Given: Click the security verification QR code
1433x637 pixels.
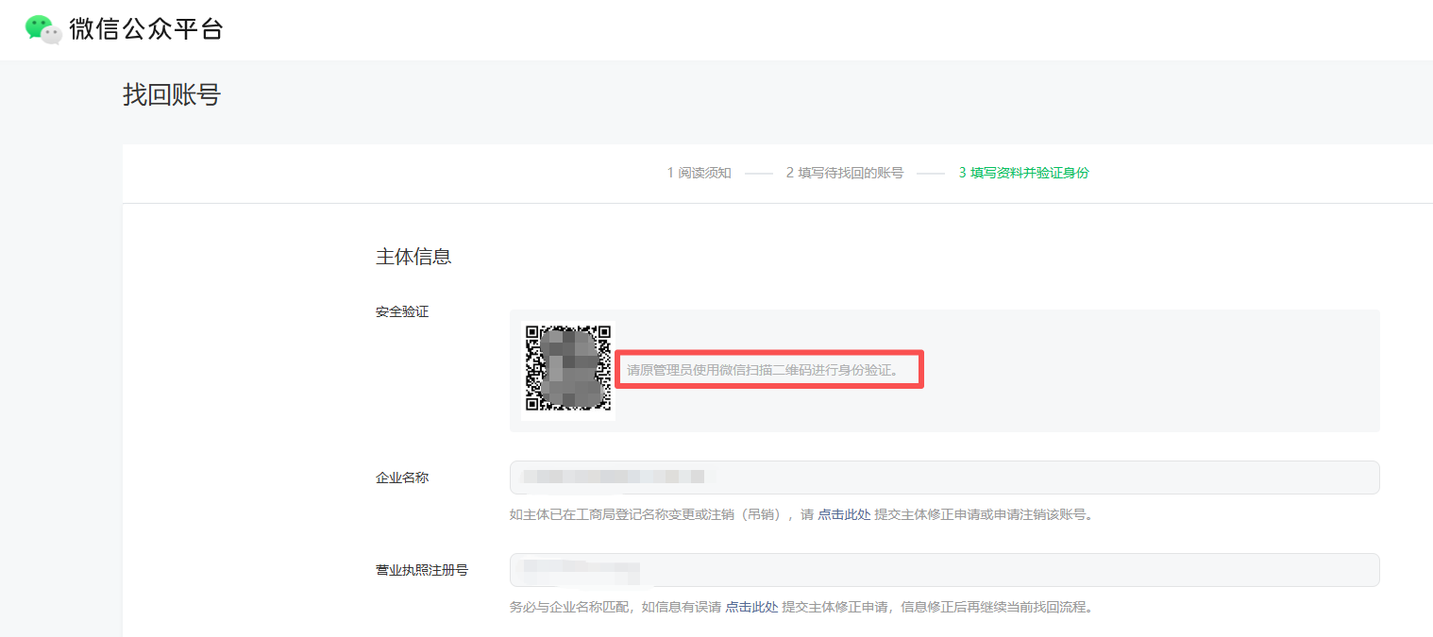Looking at the screenshot, I should [568, 368].
